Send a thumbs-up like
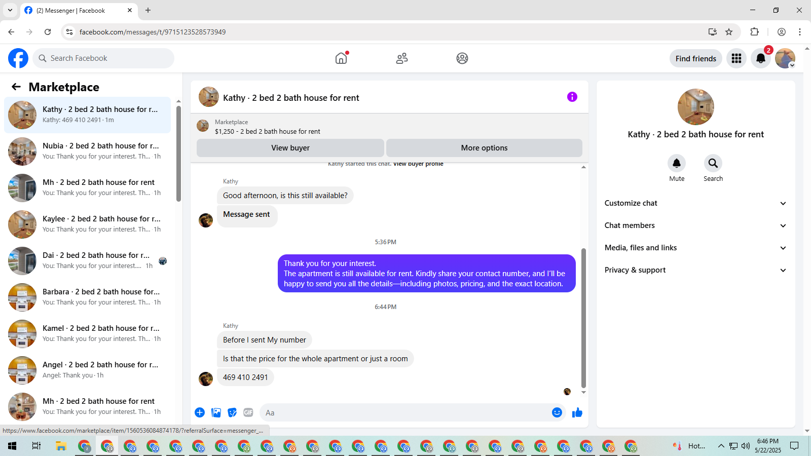This screenshot has height=456, width=811. click(577, 412)
